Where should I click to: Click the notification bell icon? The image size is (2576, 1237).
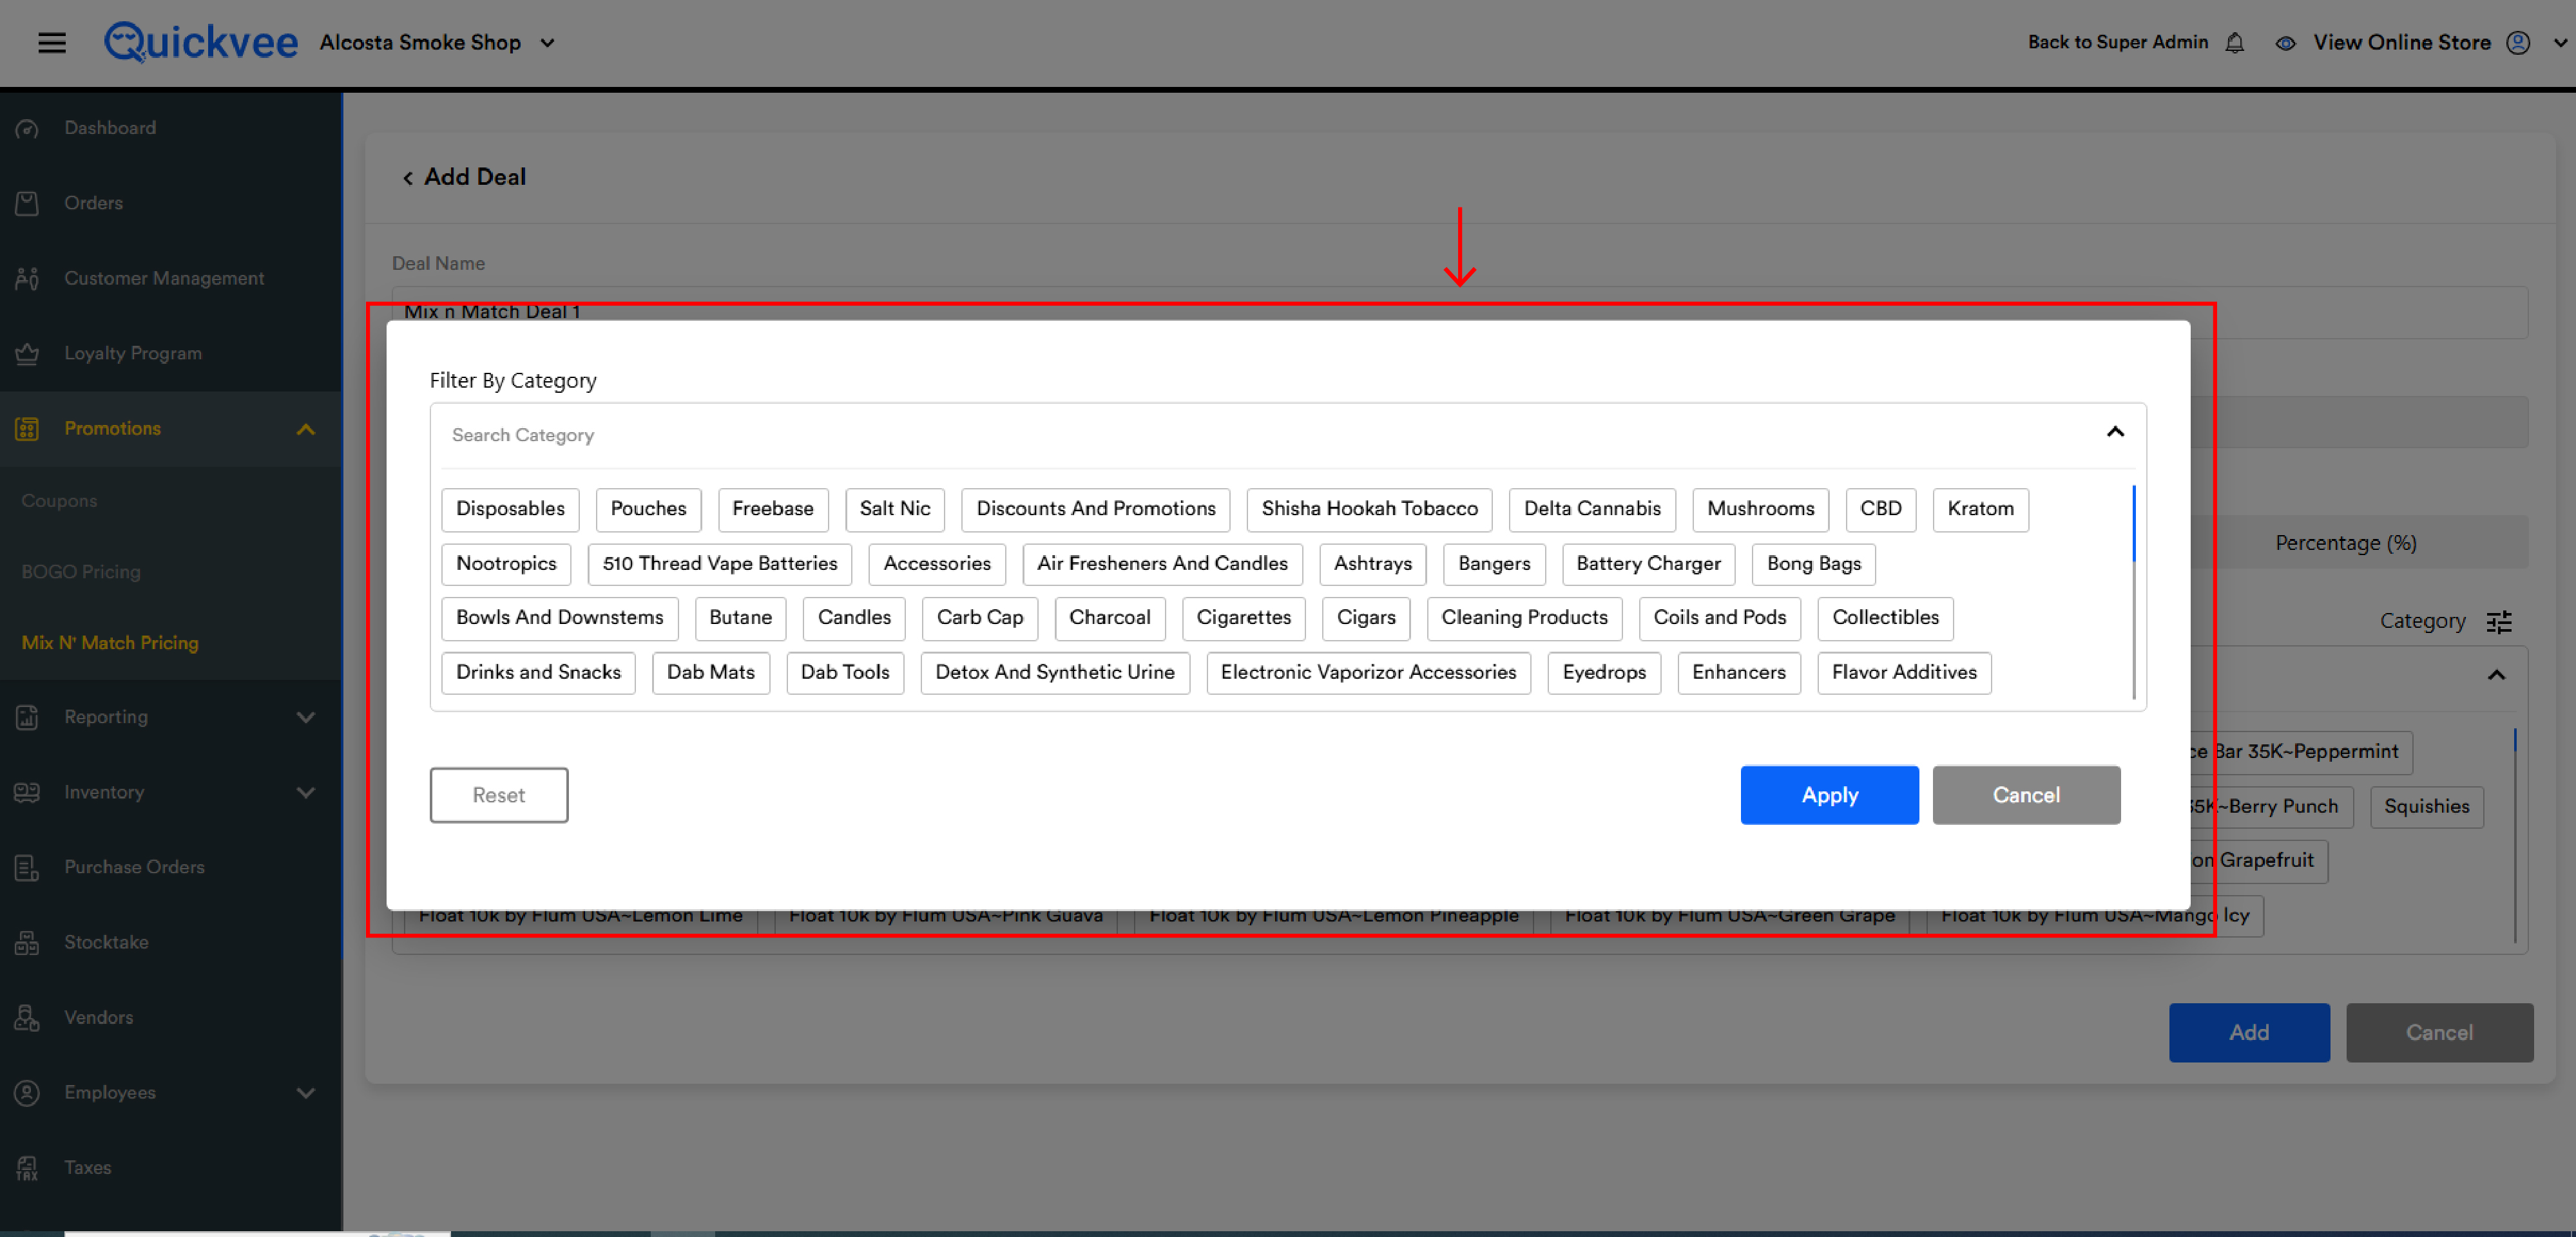[2235, 43]
